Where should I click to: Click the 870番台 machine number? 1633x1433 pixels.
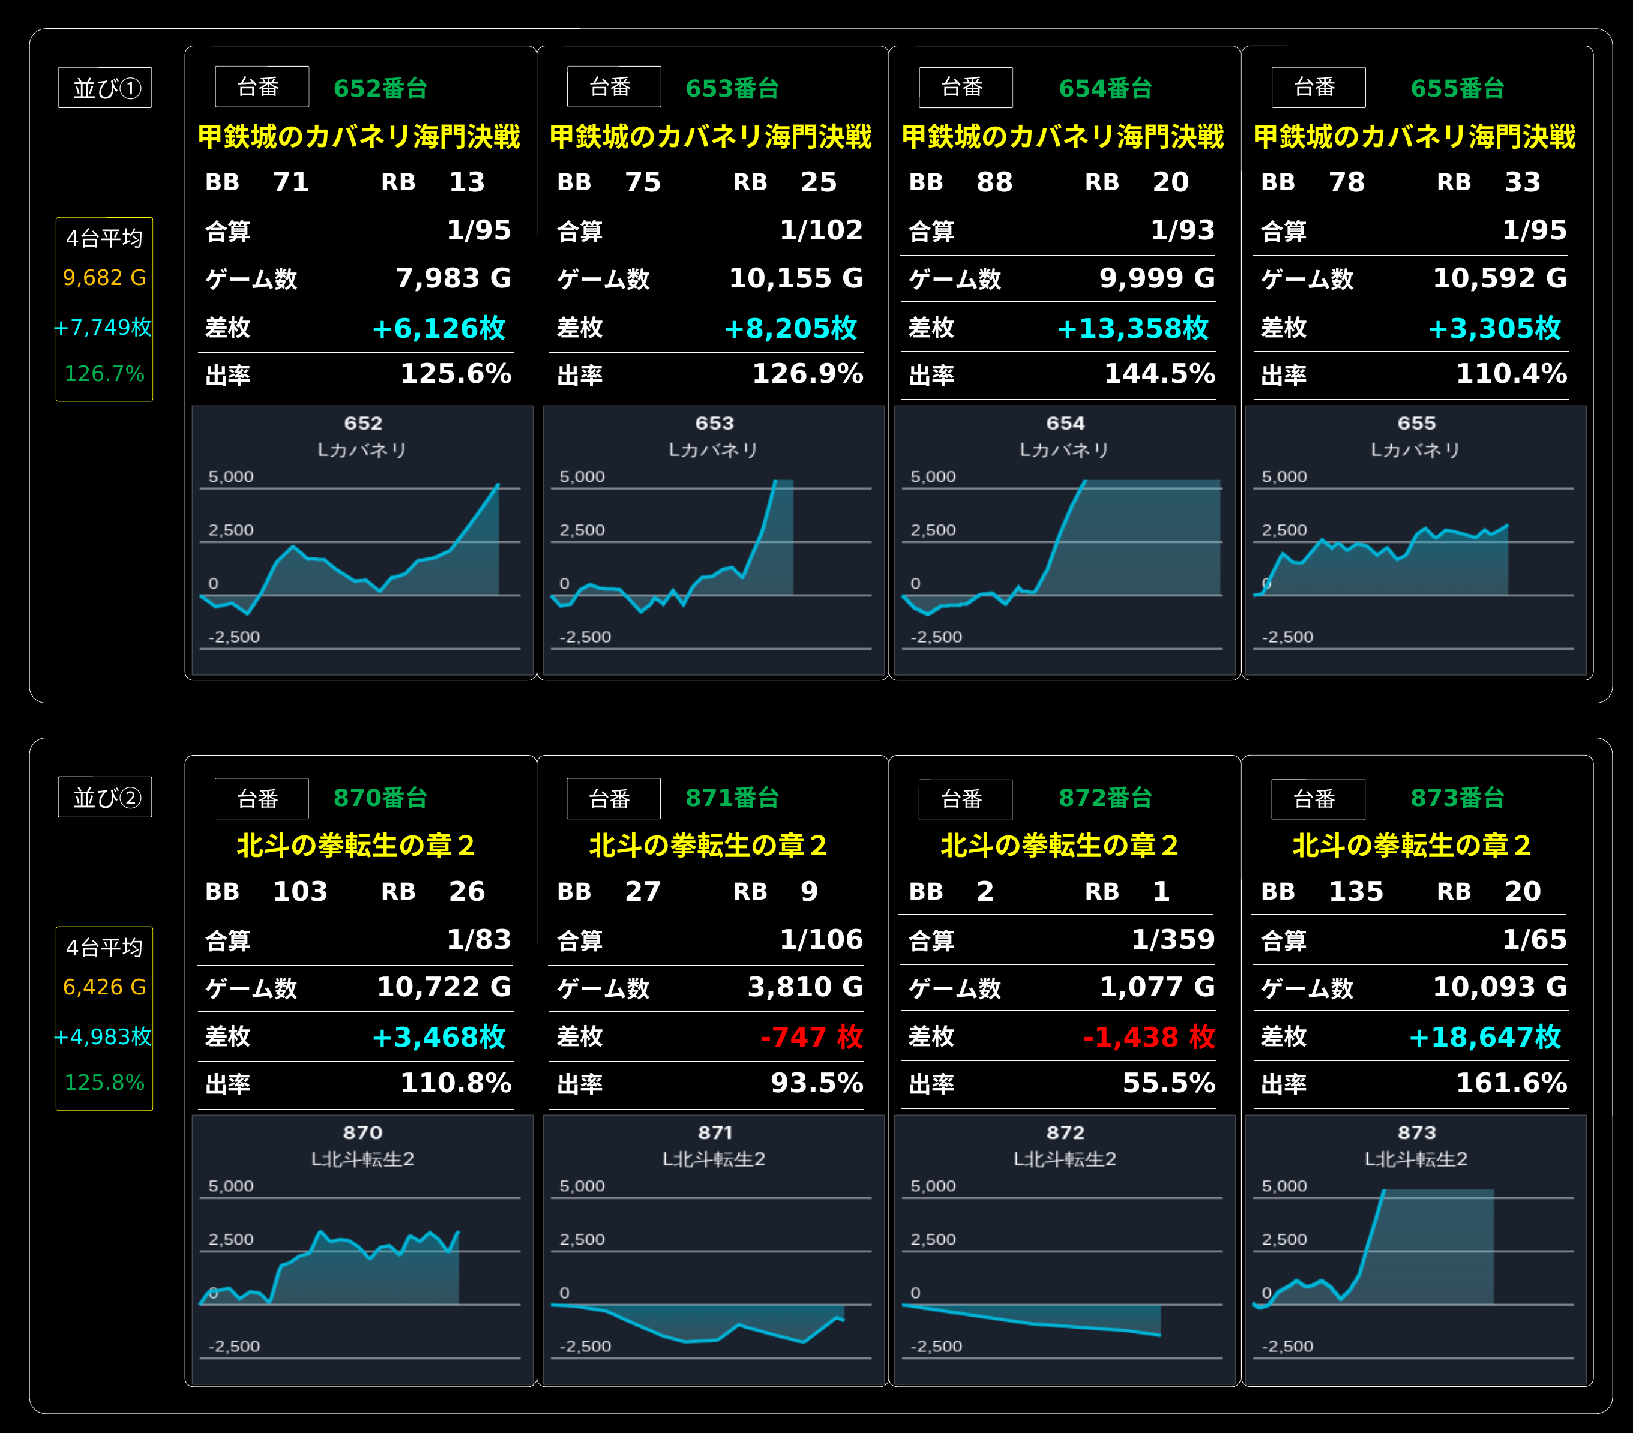380,797
